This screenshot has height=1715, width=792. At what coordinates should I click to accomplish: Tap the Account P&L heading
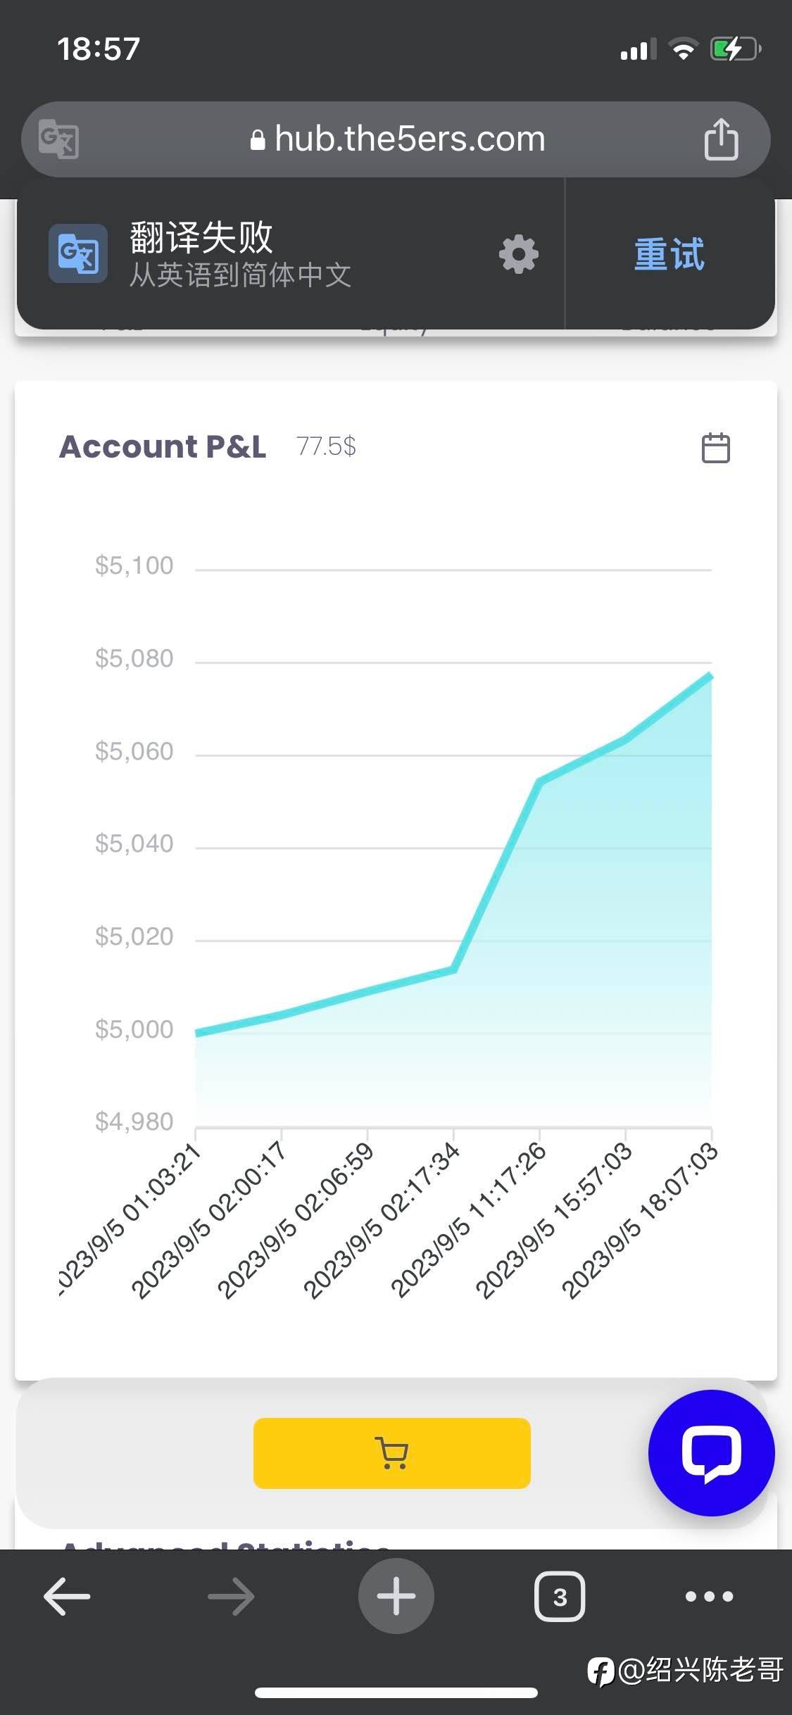(x=163, y=446)
